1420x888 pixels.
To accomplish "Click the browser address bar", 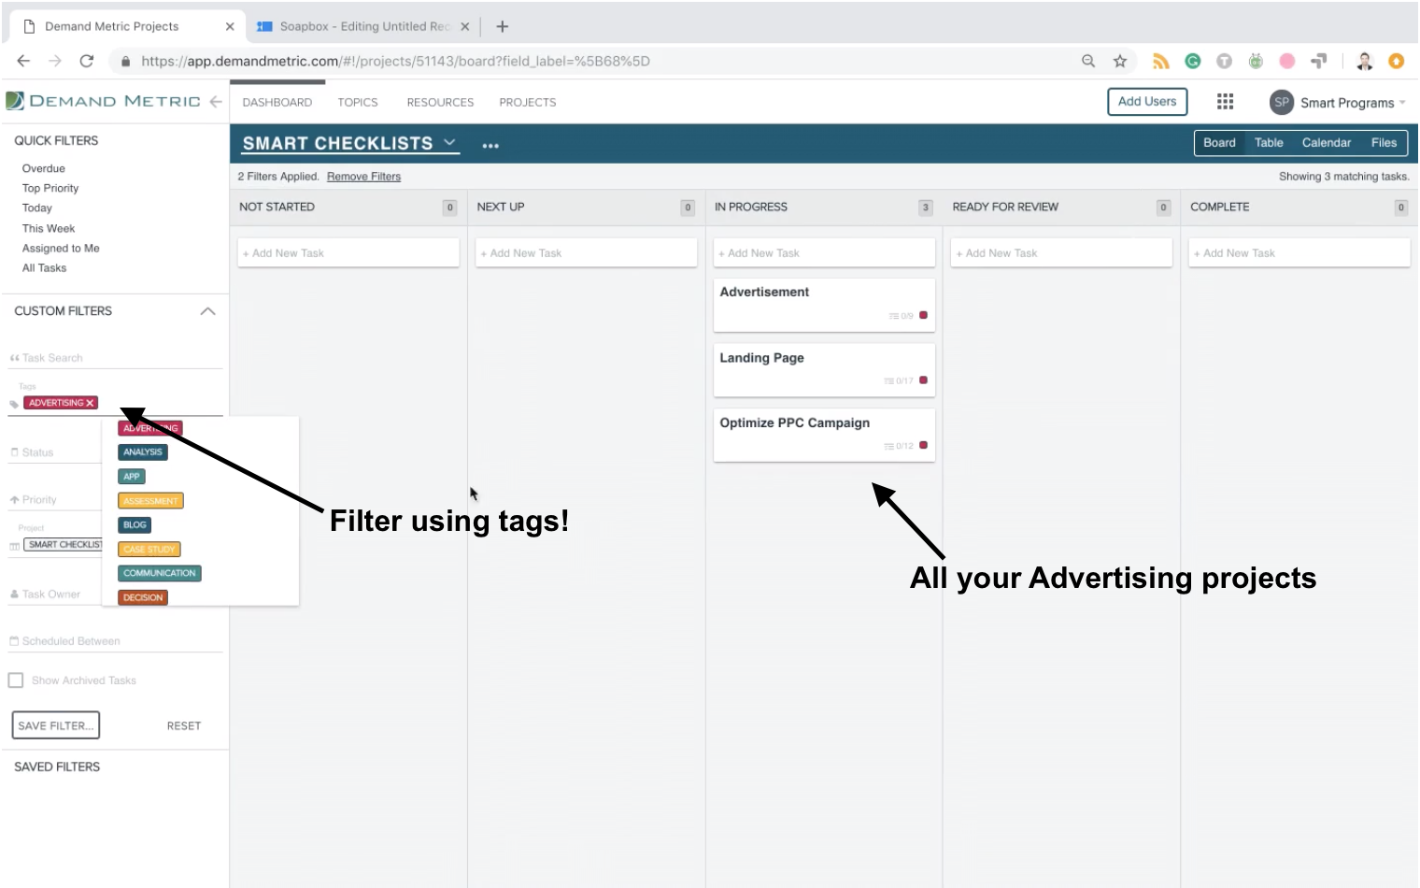I will [x=598, y=61].
